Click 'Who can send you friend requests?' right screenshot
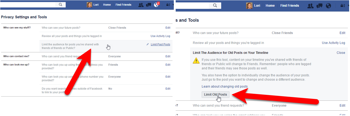This screenshot has height=116, width=350. coord(219,106)
